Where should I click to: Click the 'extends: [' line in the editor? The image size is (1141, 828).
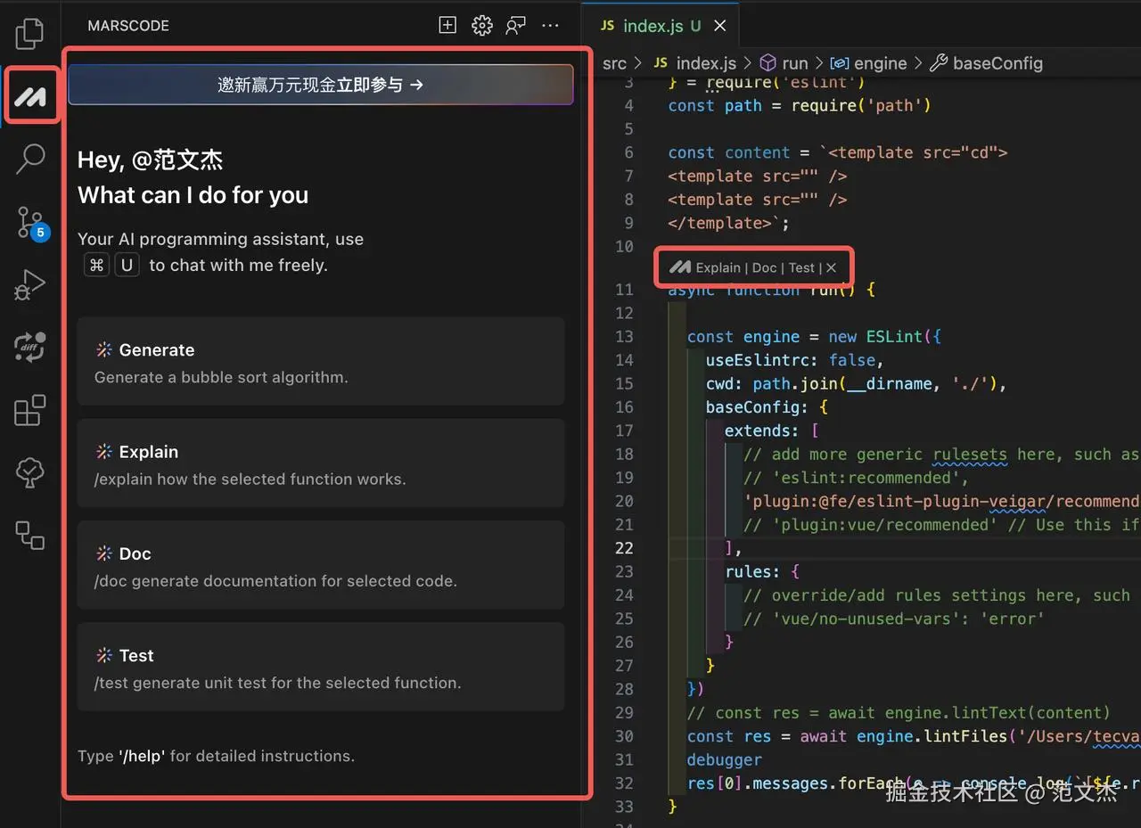coord(771,430)
